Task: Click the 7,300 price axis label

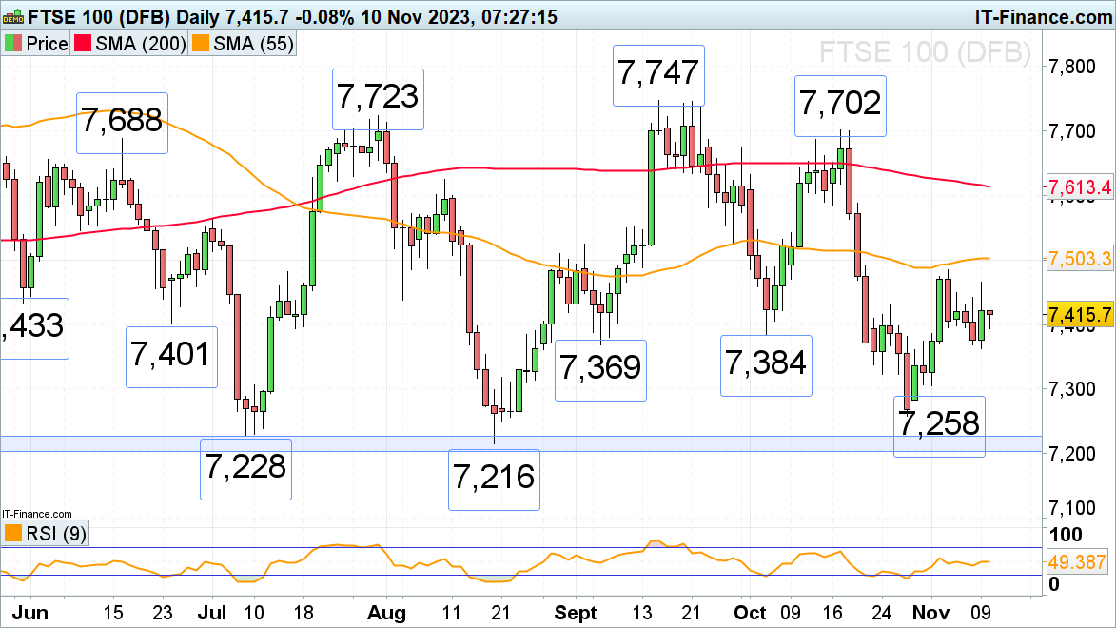Action: point(1072,389)
